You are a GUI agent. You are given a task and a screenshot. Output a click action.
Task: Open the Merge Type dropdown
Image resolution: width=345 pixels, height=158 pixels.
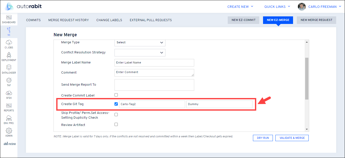pyautogui.click(x=140, y=43)
